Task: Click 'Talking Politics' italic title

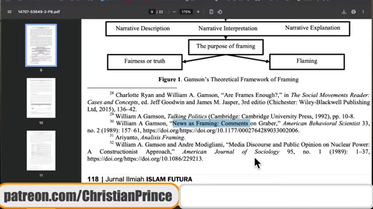Action: point(187,116)
